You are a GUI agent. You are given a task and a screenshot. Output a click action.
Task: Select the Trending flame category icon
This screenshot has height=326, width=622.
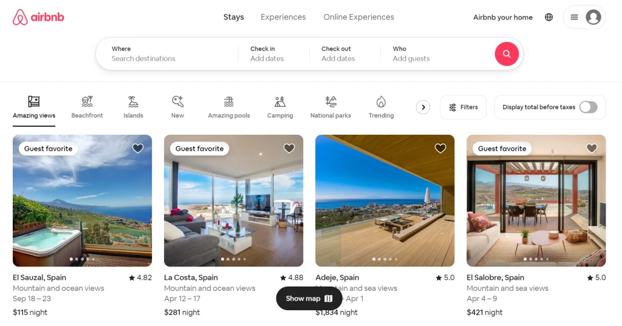(381, 101)
